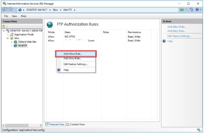Click DESKTOP-SAV1KC7 in address breadcrumb
Viewport: 204px width, 133px height.
coord(37,10)
